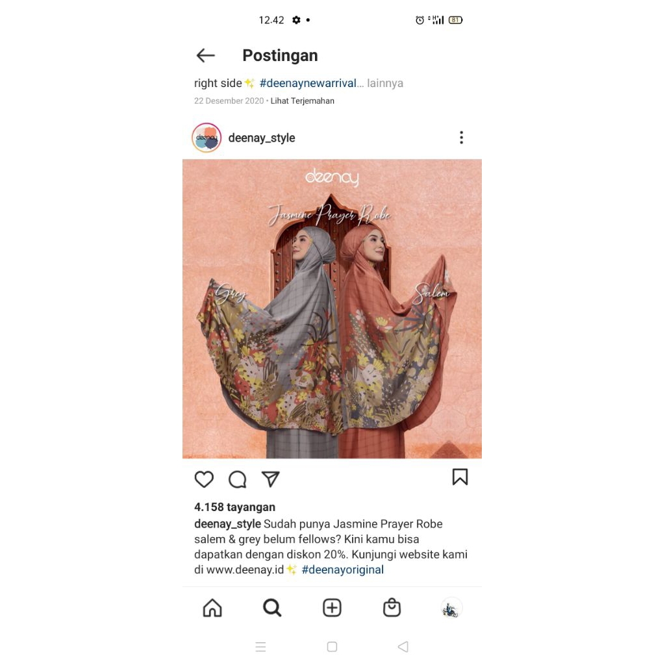Open hashtag #deenayoriginal

pos(343,570)
